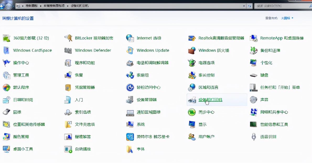Screen dimensions: 312x163
Task: Expand arrow after 控制面板 in breadcrumb
Action: click(x=41, y=6)
